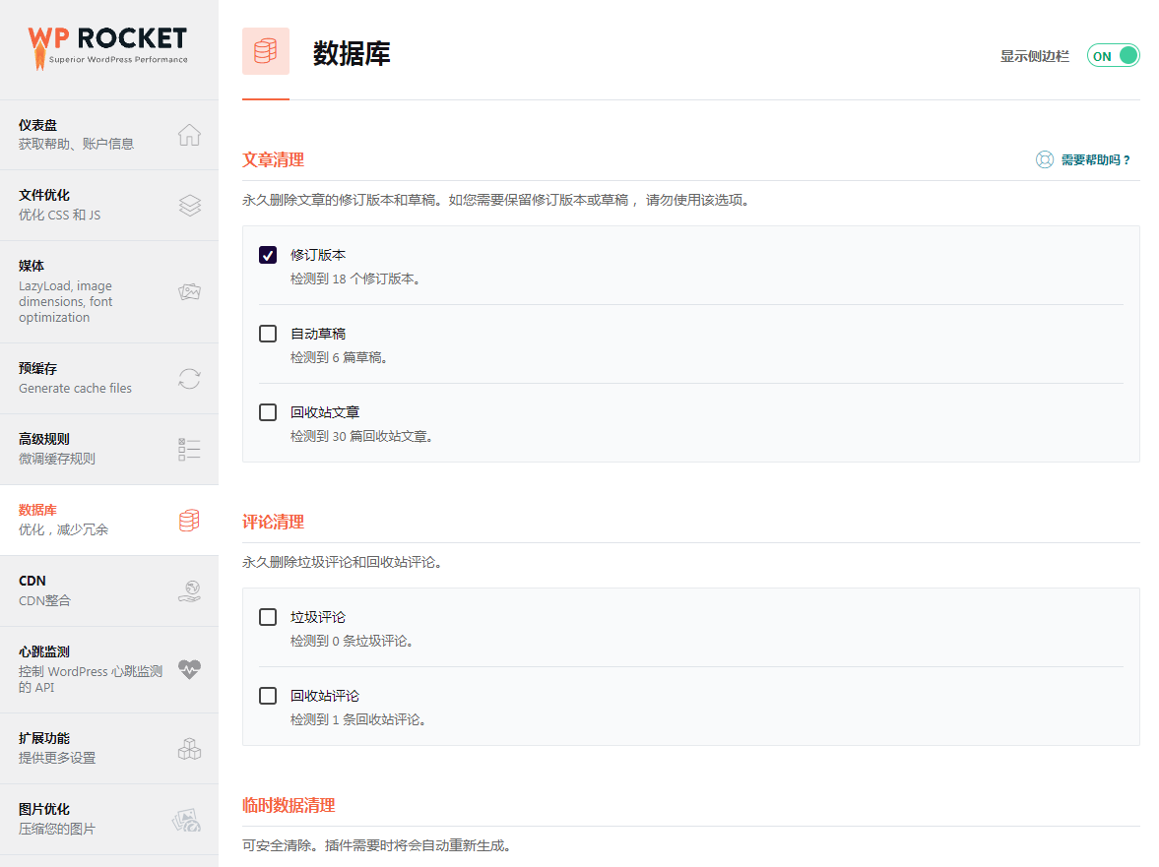
Task: Click the heartbeat monitor heart icon
Action: (x=189, y=669)
